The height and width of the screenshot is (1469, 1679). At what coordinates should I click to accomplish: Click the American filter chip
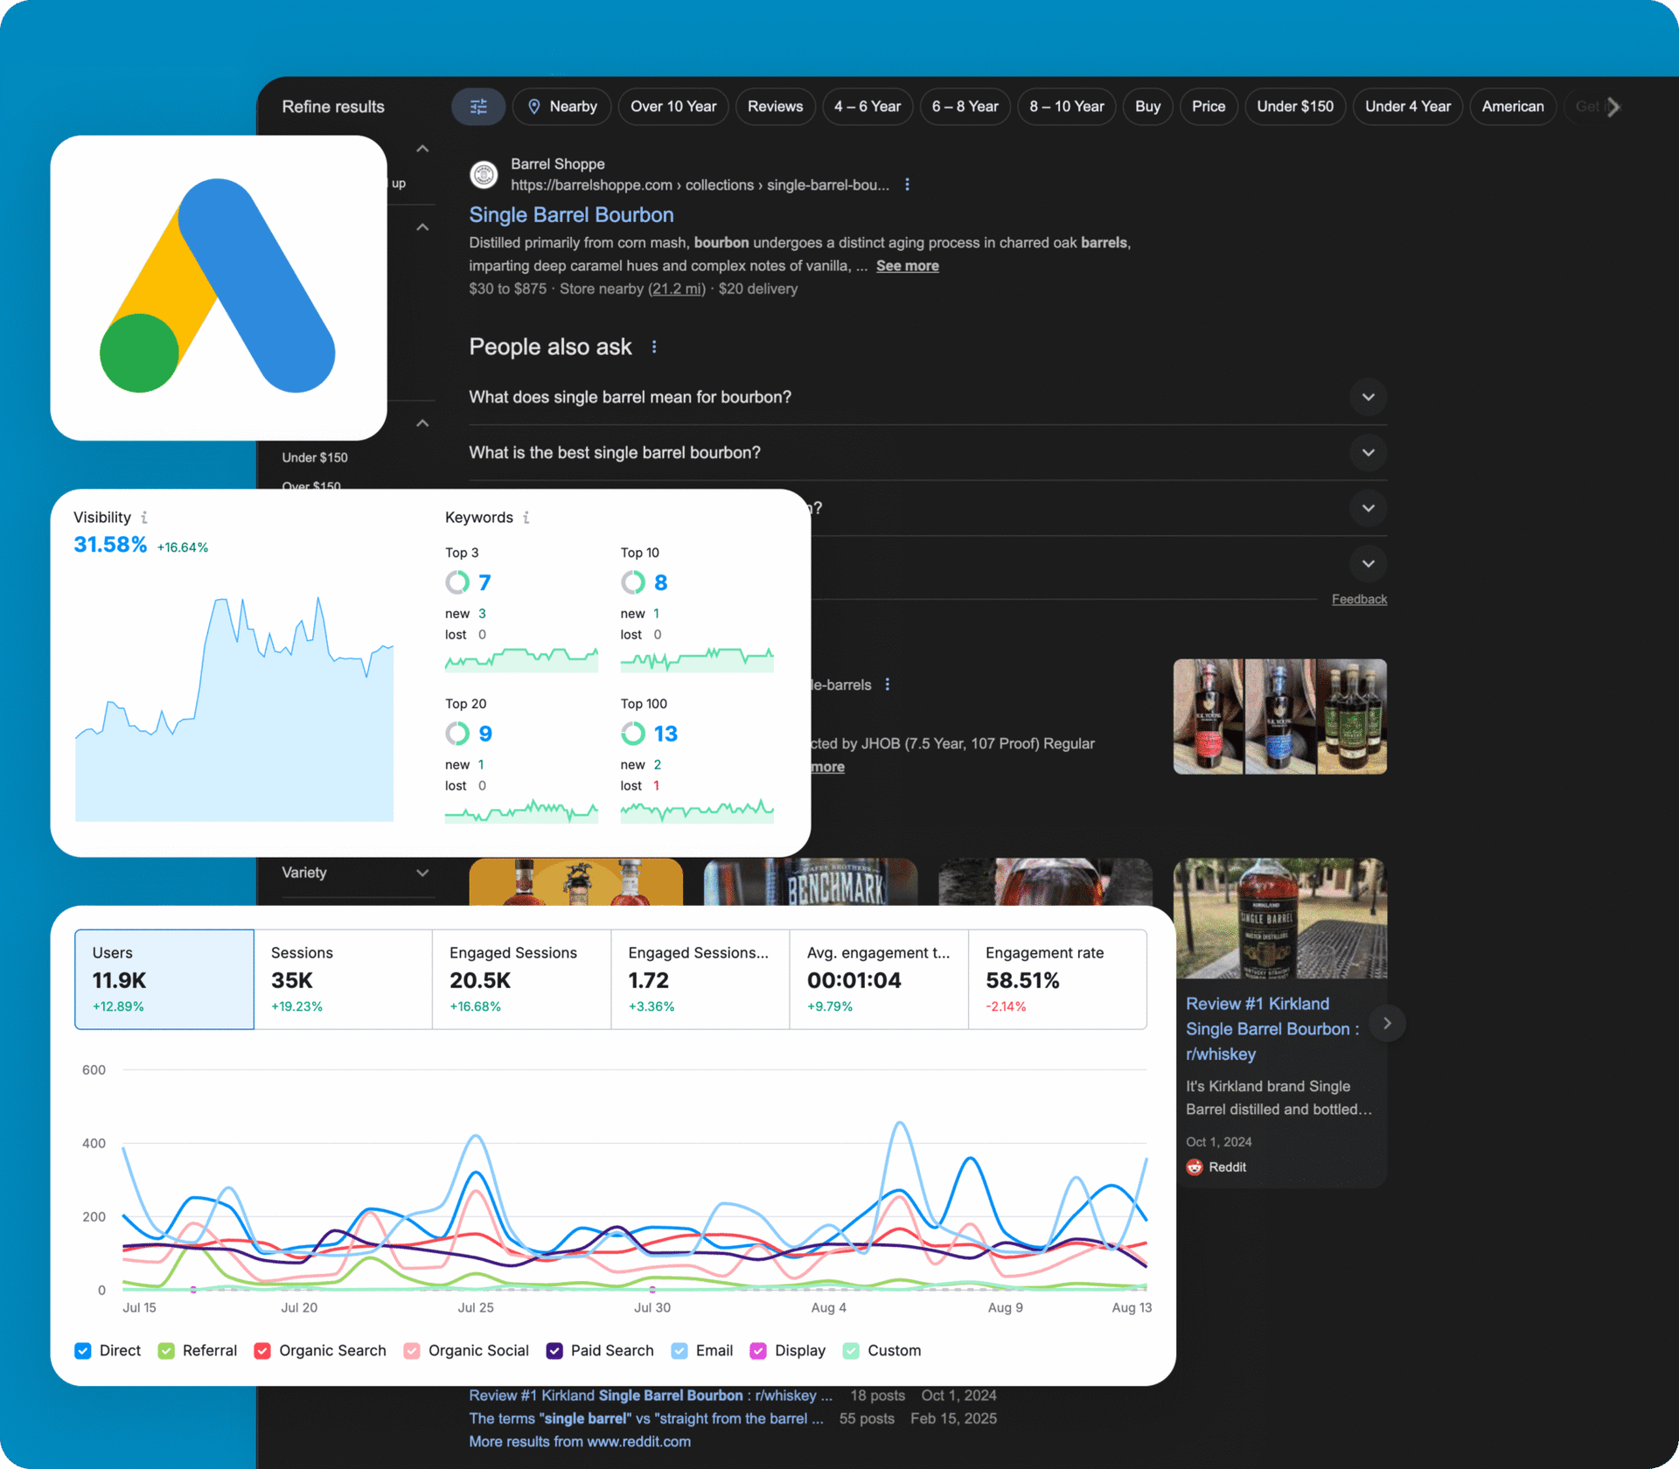click(1513, 107)
